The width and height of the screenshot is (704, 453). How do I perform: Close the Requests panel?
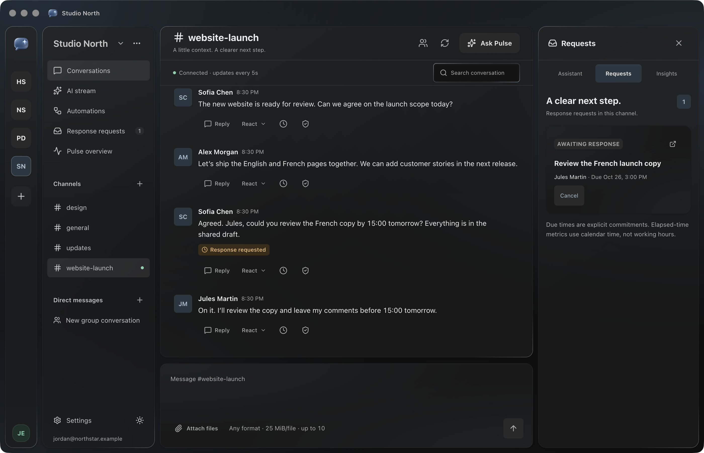[x=679, y=43]
